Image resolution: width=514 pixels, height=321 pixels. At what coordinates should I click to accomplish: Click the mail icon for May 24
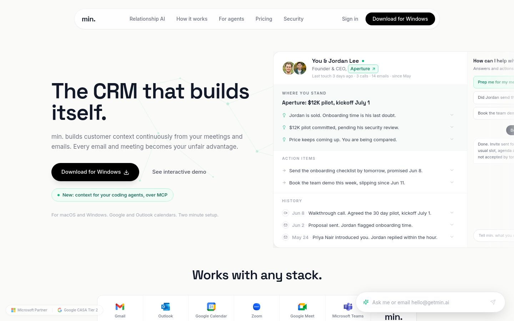tap(286, 237)
